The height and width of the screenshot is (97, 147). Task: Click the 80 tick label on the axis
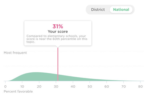[x=140, y=86]
